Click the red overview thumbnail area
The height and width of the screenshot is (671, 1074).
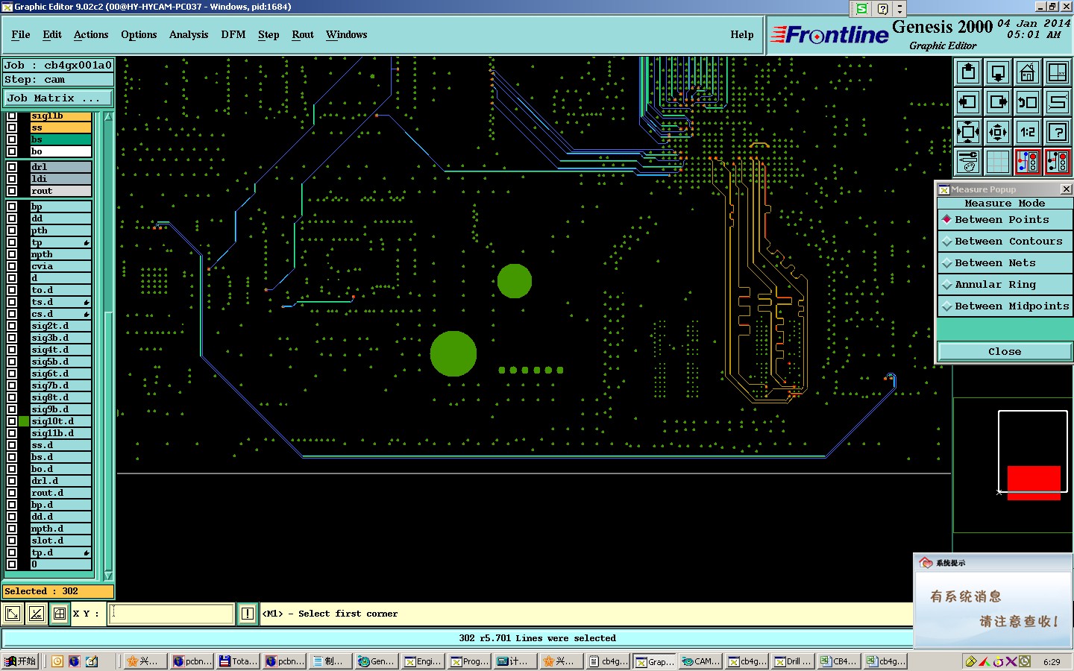[x=1034, y=482]
